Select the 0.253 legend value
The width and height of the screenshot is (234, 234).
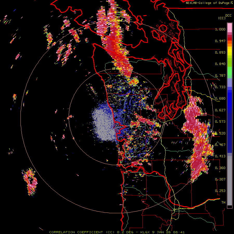coord(220,191)
